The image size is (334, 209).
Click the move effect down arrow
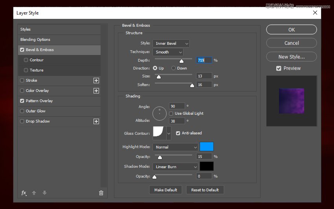pyautogui.click(x=44, y=193)
